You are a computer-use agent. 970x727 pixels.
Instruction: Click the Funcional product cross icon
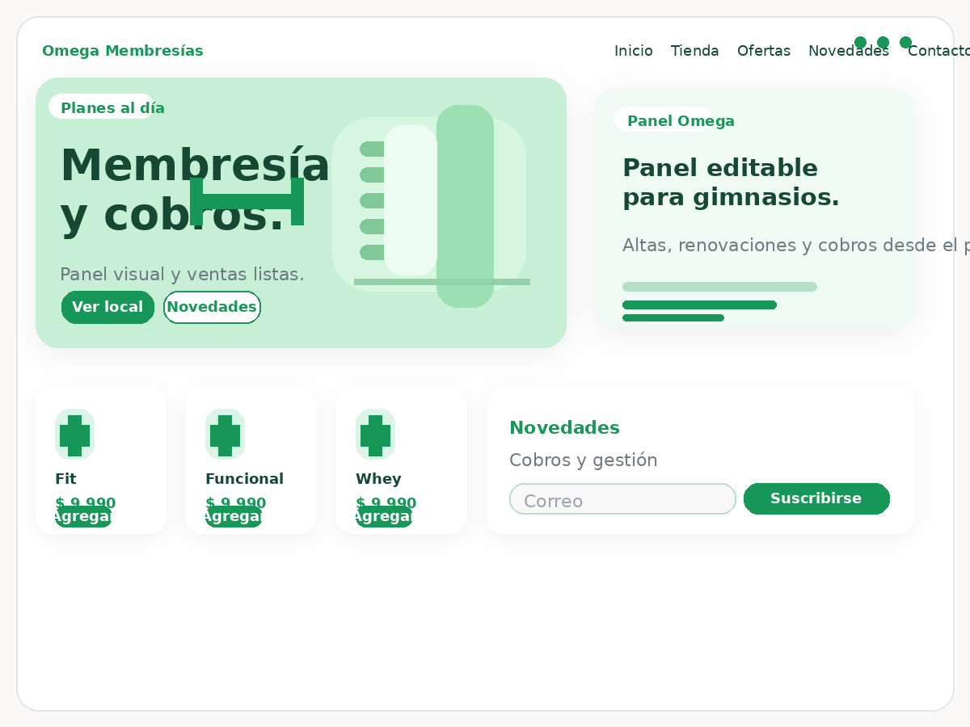pos(225,434)
